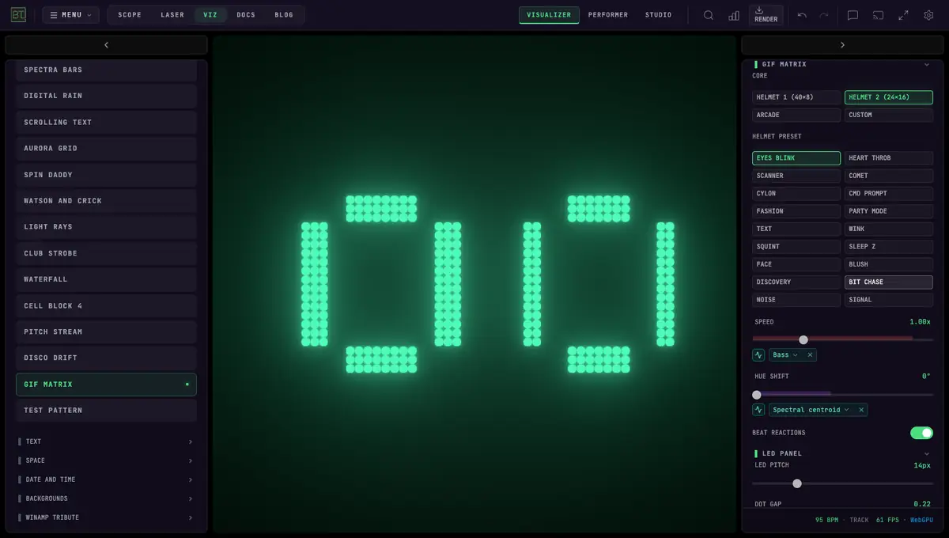This screenshot has height=538, width=949.
Task: Expand the Space category
Action: (x=106, y=460)
